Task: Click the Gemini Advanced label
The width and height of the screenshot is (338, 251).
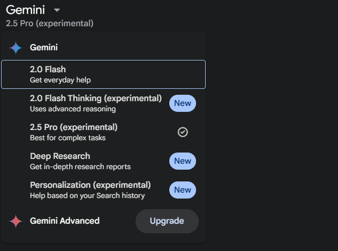Action: 65,221
